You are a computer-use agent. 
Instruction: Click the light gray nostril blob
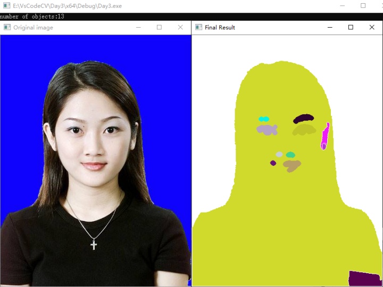coord(279,154)
